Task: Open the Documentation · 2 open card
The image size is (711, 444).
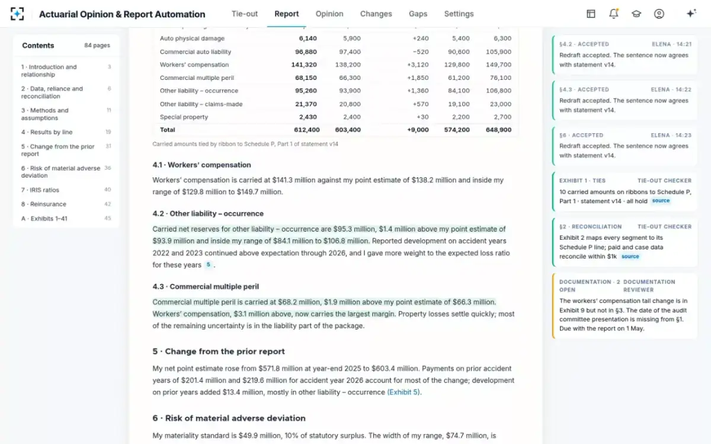Action: click(624, 305)
